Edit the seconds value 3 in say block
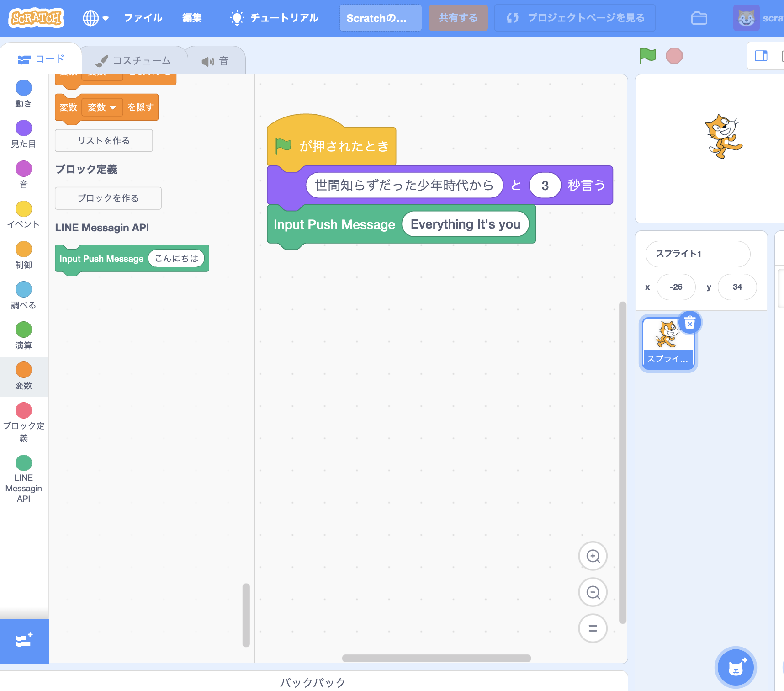This screenshot has width=784, height=691. pyautogui.click(x=545, y=185)
